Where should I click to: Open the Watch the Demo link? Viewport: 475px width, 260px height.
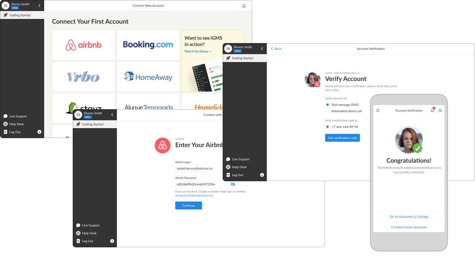(198, 51)
